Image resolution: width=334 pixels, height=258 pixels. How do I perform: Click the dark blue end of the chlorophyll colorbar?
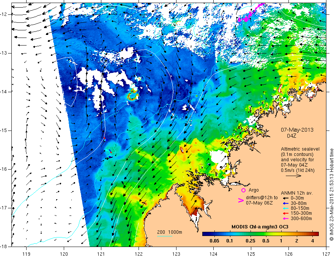(205, 234)
